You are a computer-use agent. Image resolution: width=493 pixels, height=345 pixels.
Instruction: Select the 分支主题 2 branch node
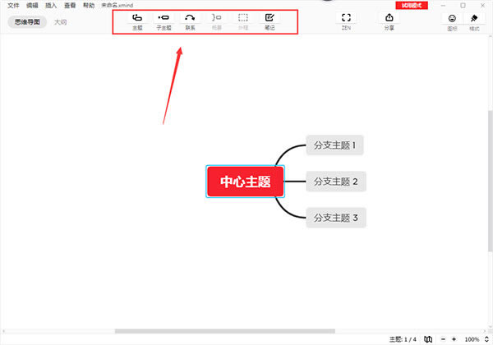pos(335,182)
